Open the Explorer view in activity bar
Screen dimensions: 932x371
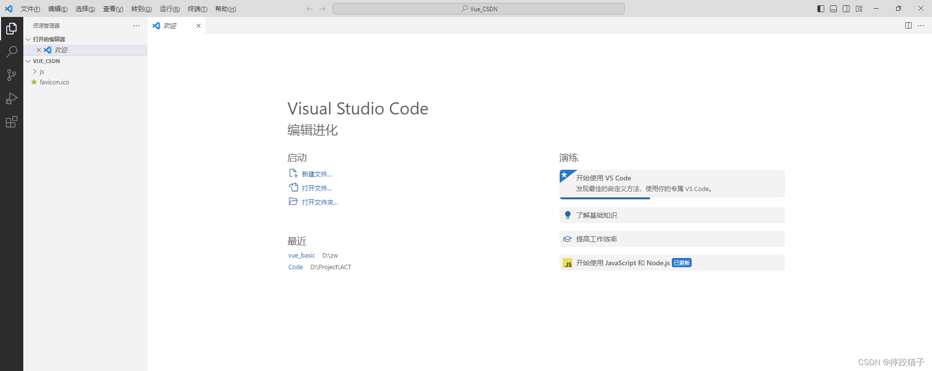click(x=12, y=29)
